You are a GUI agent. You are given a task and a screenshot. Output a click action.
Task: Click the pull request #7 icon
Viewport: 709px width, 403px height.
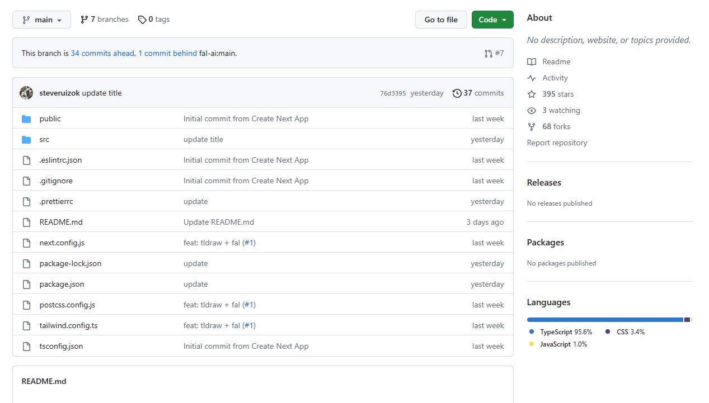tap(489, 53)
